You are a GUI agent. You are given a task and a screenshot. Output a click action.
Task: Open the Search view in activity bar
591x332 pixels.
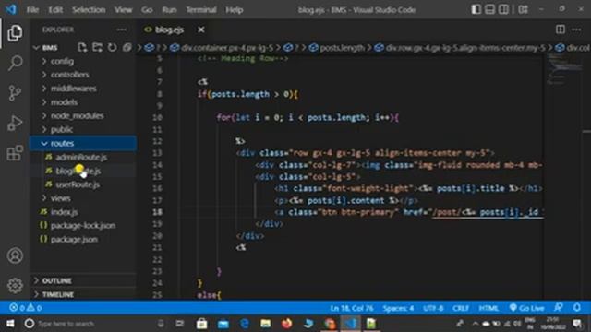point(15,63)
